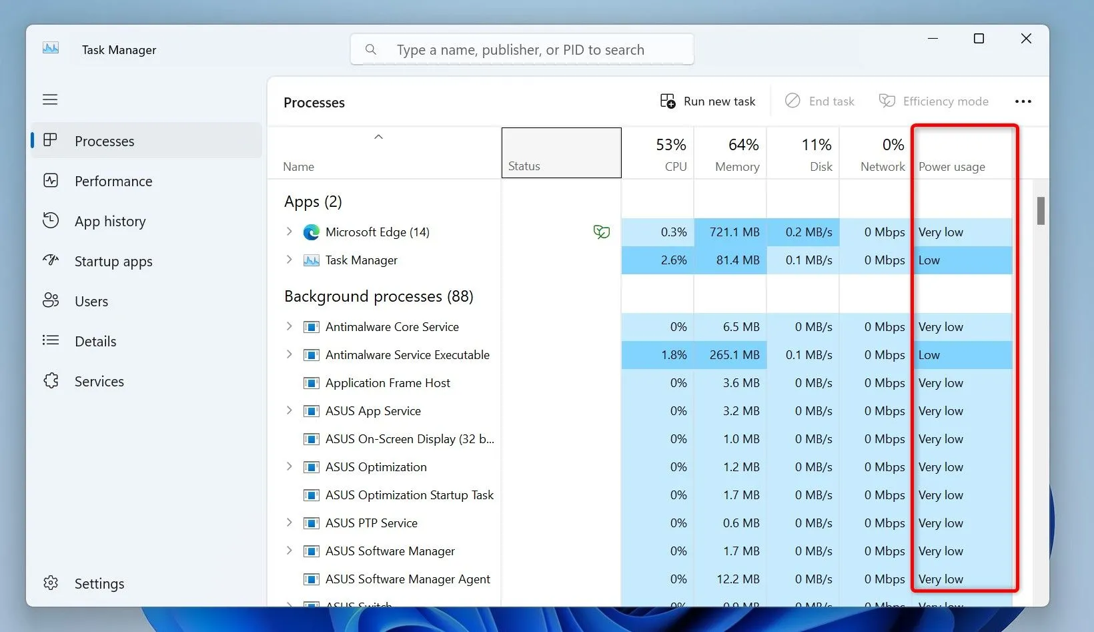Click the Run new task icon

pyautogui.click(x=668, y=101)
